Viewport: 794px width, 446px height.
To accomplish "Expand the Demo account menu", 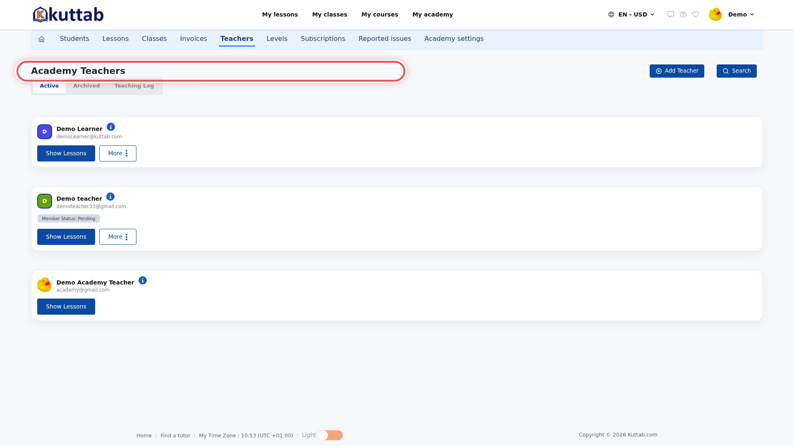I will tap(741, 14).
